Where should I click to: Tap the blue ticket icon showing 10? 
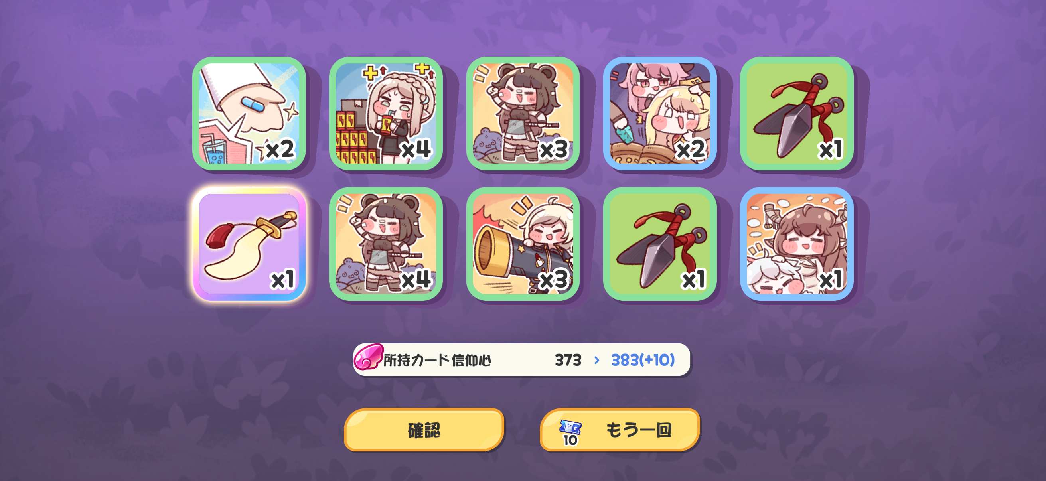570,432
